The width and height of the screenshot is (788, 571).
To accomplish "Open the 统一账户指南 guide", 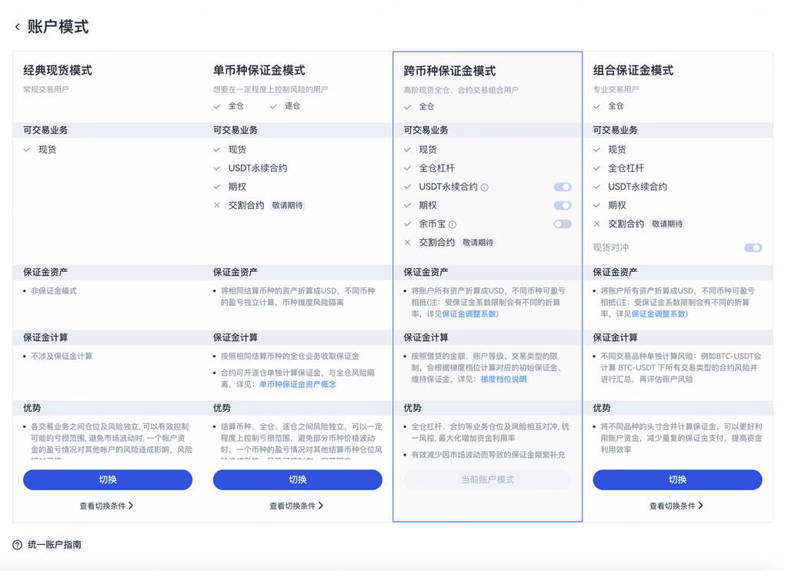I will pyautogui.click(x=55, y=545).
